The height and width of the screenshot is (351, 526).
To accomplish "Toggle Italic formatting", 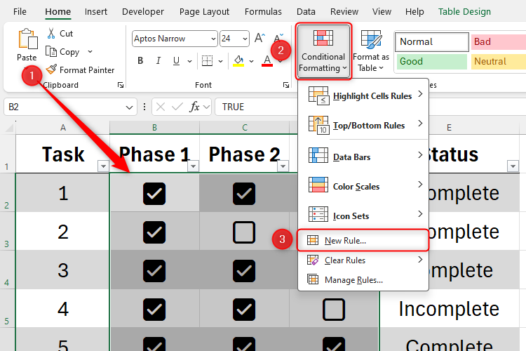I will coord(159,61).
